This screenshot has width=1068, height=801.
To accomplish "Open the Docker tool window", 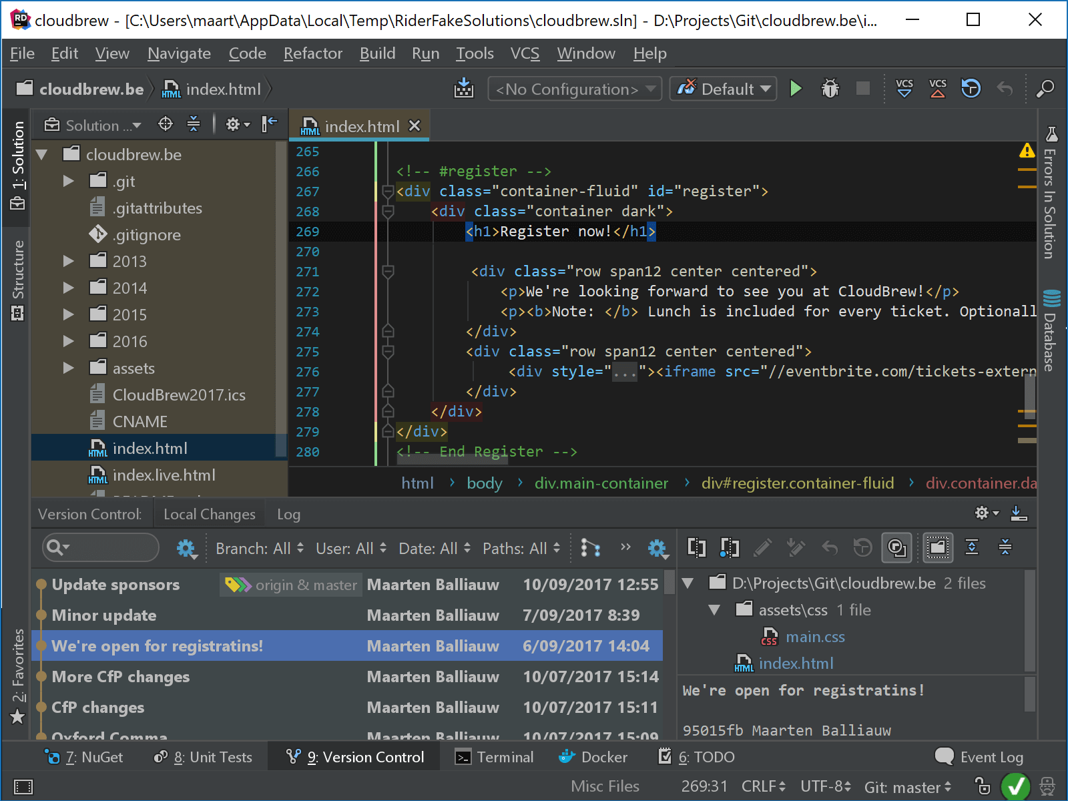I will (x=593, y=757).
